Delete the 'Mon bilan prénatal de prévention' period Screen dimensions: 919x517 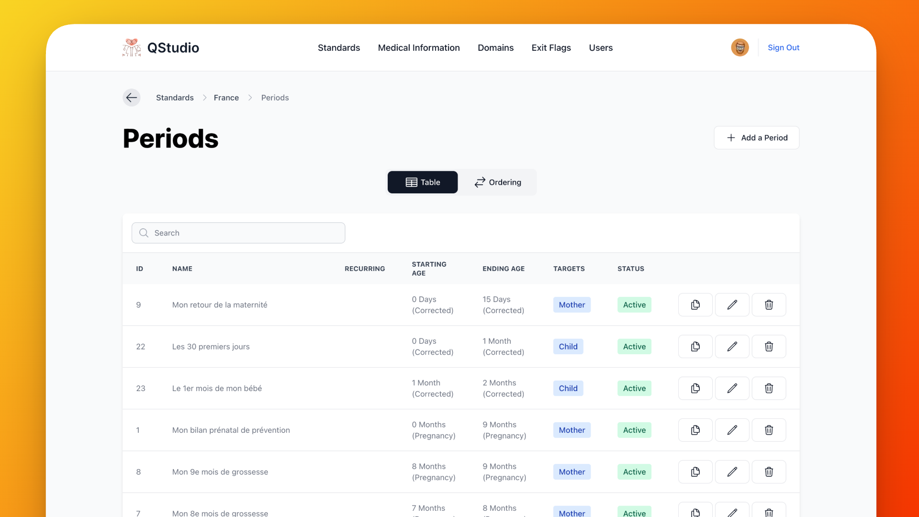[769, 430]
